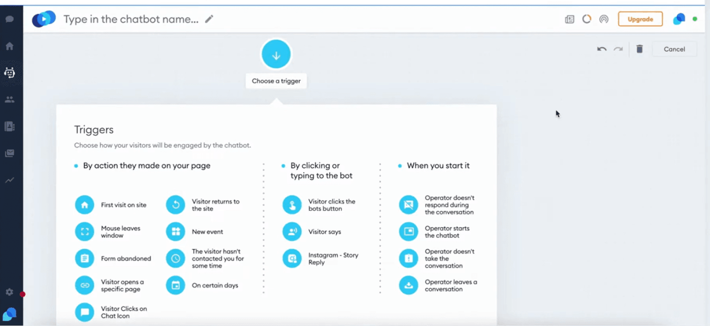Click the Choose a trigger label
This screenshot has width=710, height=326.
tap(276, 81)
